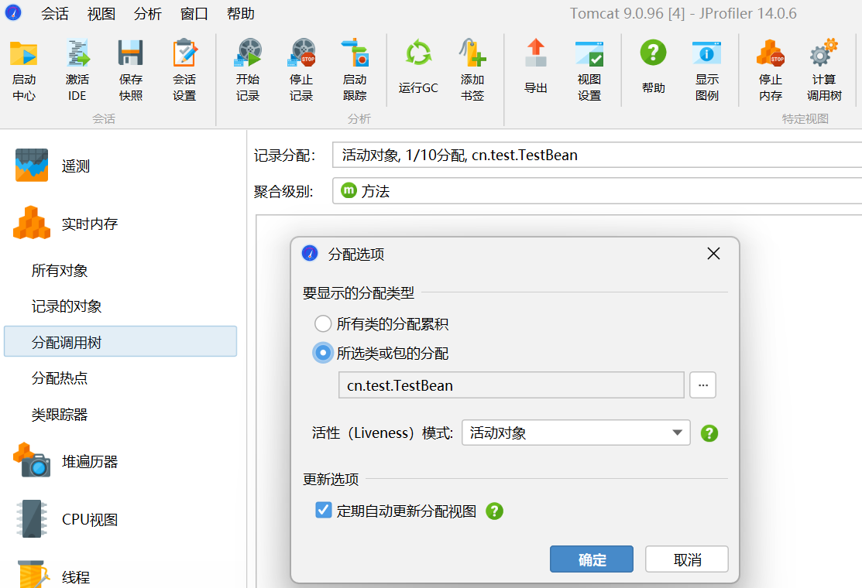Screen dimensions: 862x588
Task: Open the 视图 menu
Action: pyautogui.click(x=101, y=13)
